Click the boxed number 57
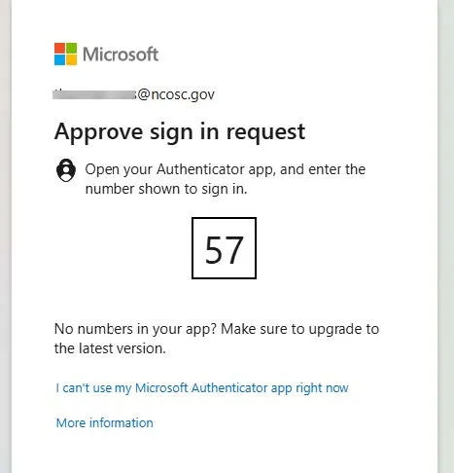 pyautogui.click(x=224, y=248)
